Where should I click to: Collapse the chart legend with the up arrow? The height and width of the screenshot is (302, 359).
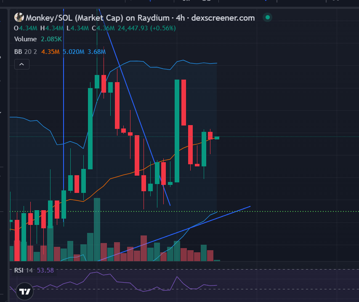(21, 64)
